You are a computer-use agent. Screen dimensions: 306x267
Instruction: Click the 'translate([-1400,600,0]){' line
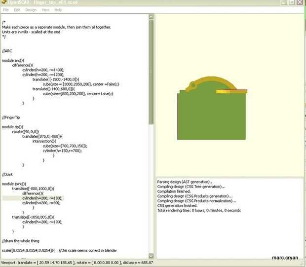tap(53, 89)
